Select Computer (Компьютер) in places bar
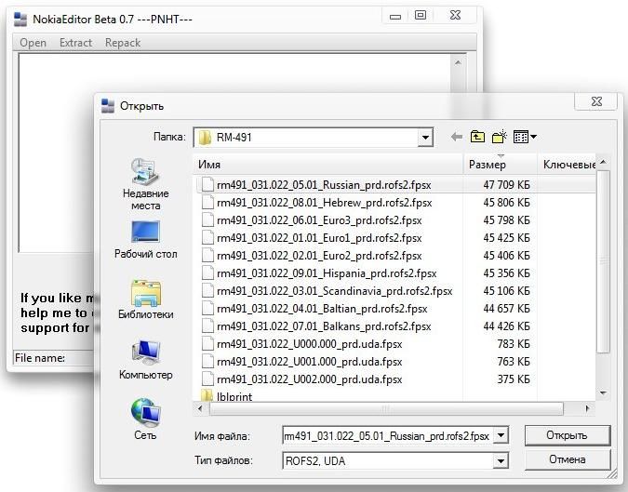This screenshot has width=628, height=492. 145,360
